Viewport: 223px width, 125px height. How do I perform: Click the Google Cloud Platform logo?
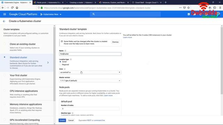[x=23, y=14]
